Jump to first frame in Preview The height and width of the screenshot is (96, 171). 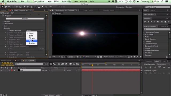tap(145, 22)
